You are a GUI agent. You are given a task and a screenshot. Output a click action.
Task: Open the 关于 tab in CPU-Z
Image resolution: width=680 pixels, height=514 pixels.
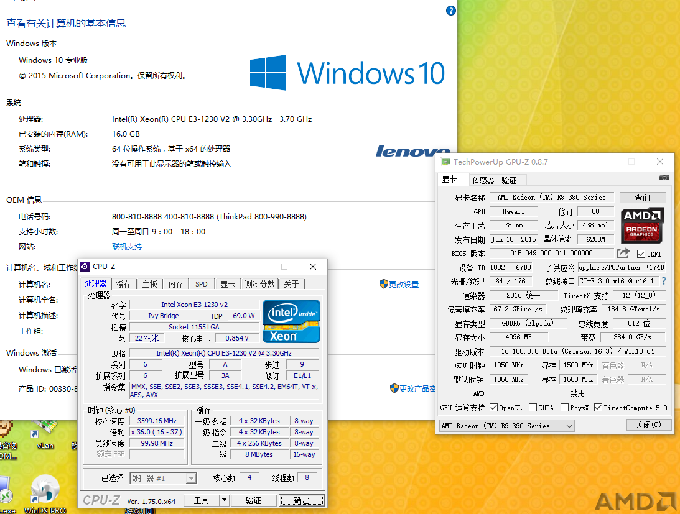291,284
